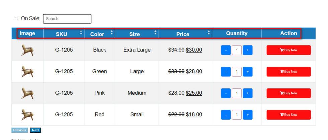
Task: Sort table by Size column arrows
Action: 155,33
